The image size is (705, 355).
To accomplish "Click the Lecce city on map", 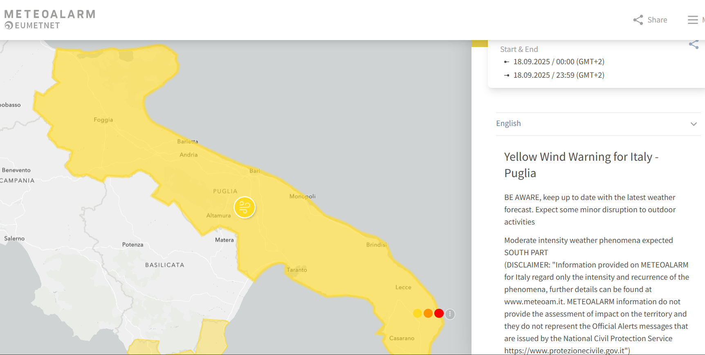I will (403, 288).
